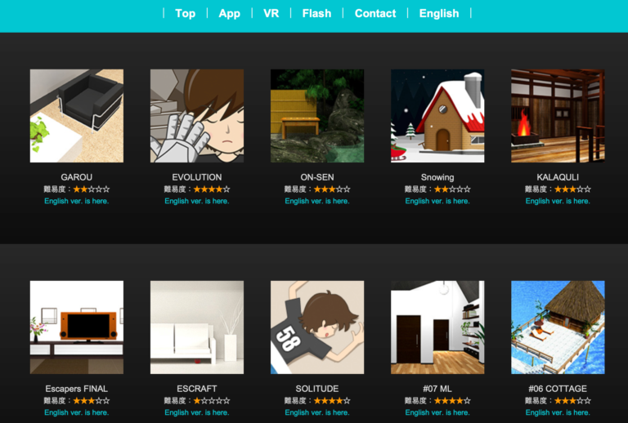Click the SOLITUDE title text
Viewport: 628px width, 423px height.
(x=317, y=389)
